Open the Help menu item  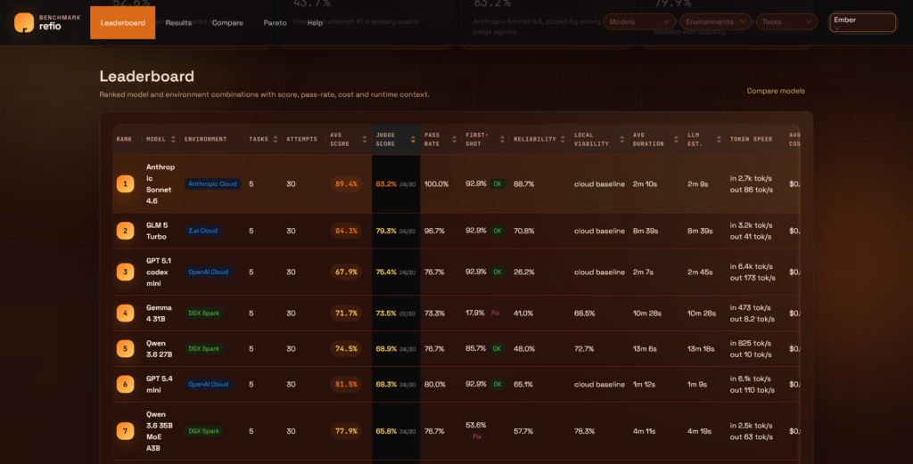click(315, 22)
